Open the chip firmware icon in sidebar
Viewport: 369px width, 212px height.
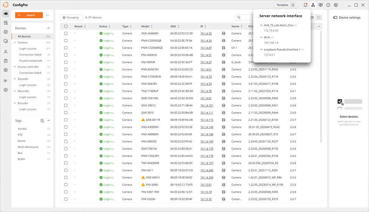(x=6, y=32)
